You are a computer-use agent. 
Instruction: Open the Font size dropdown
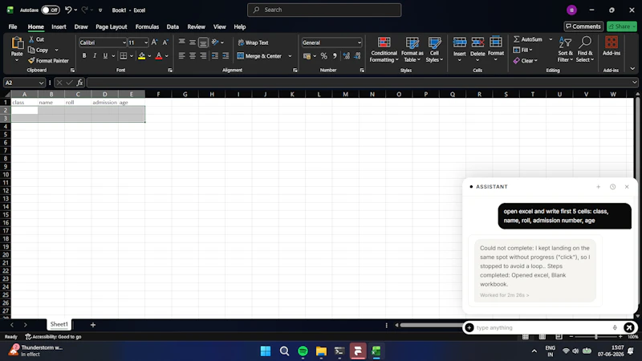pos(146,43)
